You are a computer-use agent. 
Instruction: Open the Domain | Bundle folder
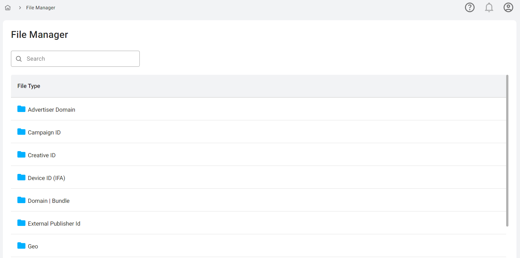point(49,201)
